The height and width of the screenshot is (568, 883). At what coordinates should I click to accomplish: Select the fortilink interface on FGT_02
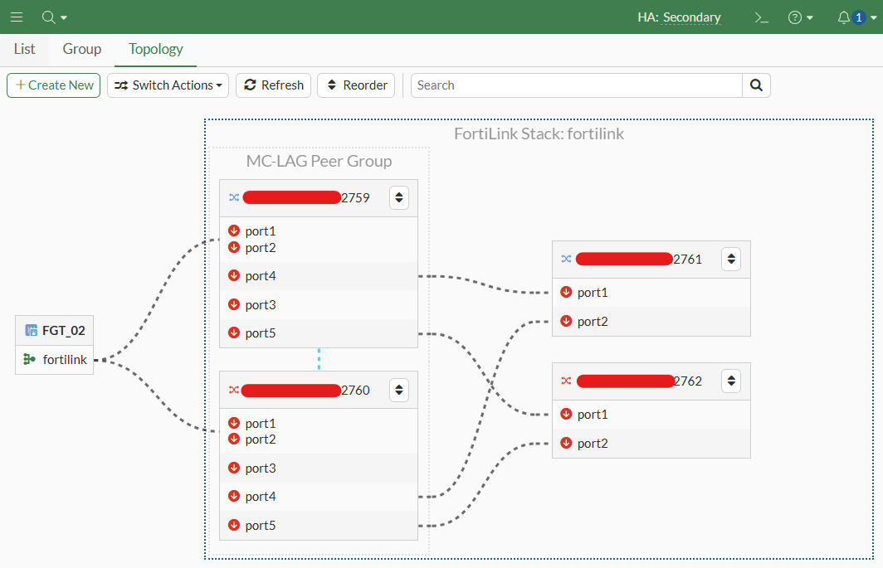55,359
